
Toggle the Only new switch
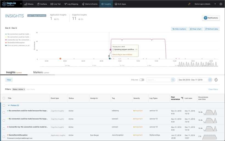point(142,80)
